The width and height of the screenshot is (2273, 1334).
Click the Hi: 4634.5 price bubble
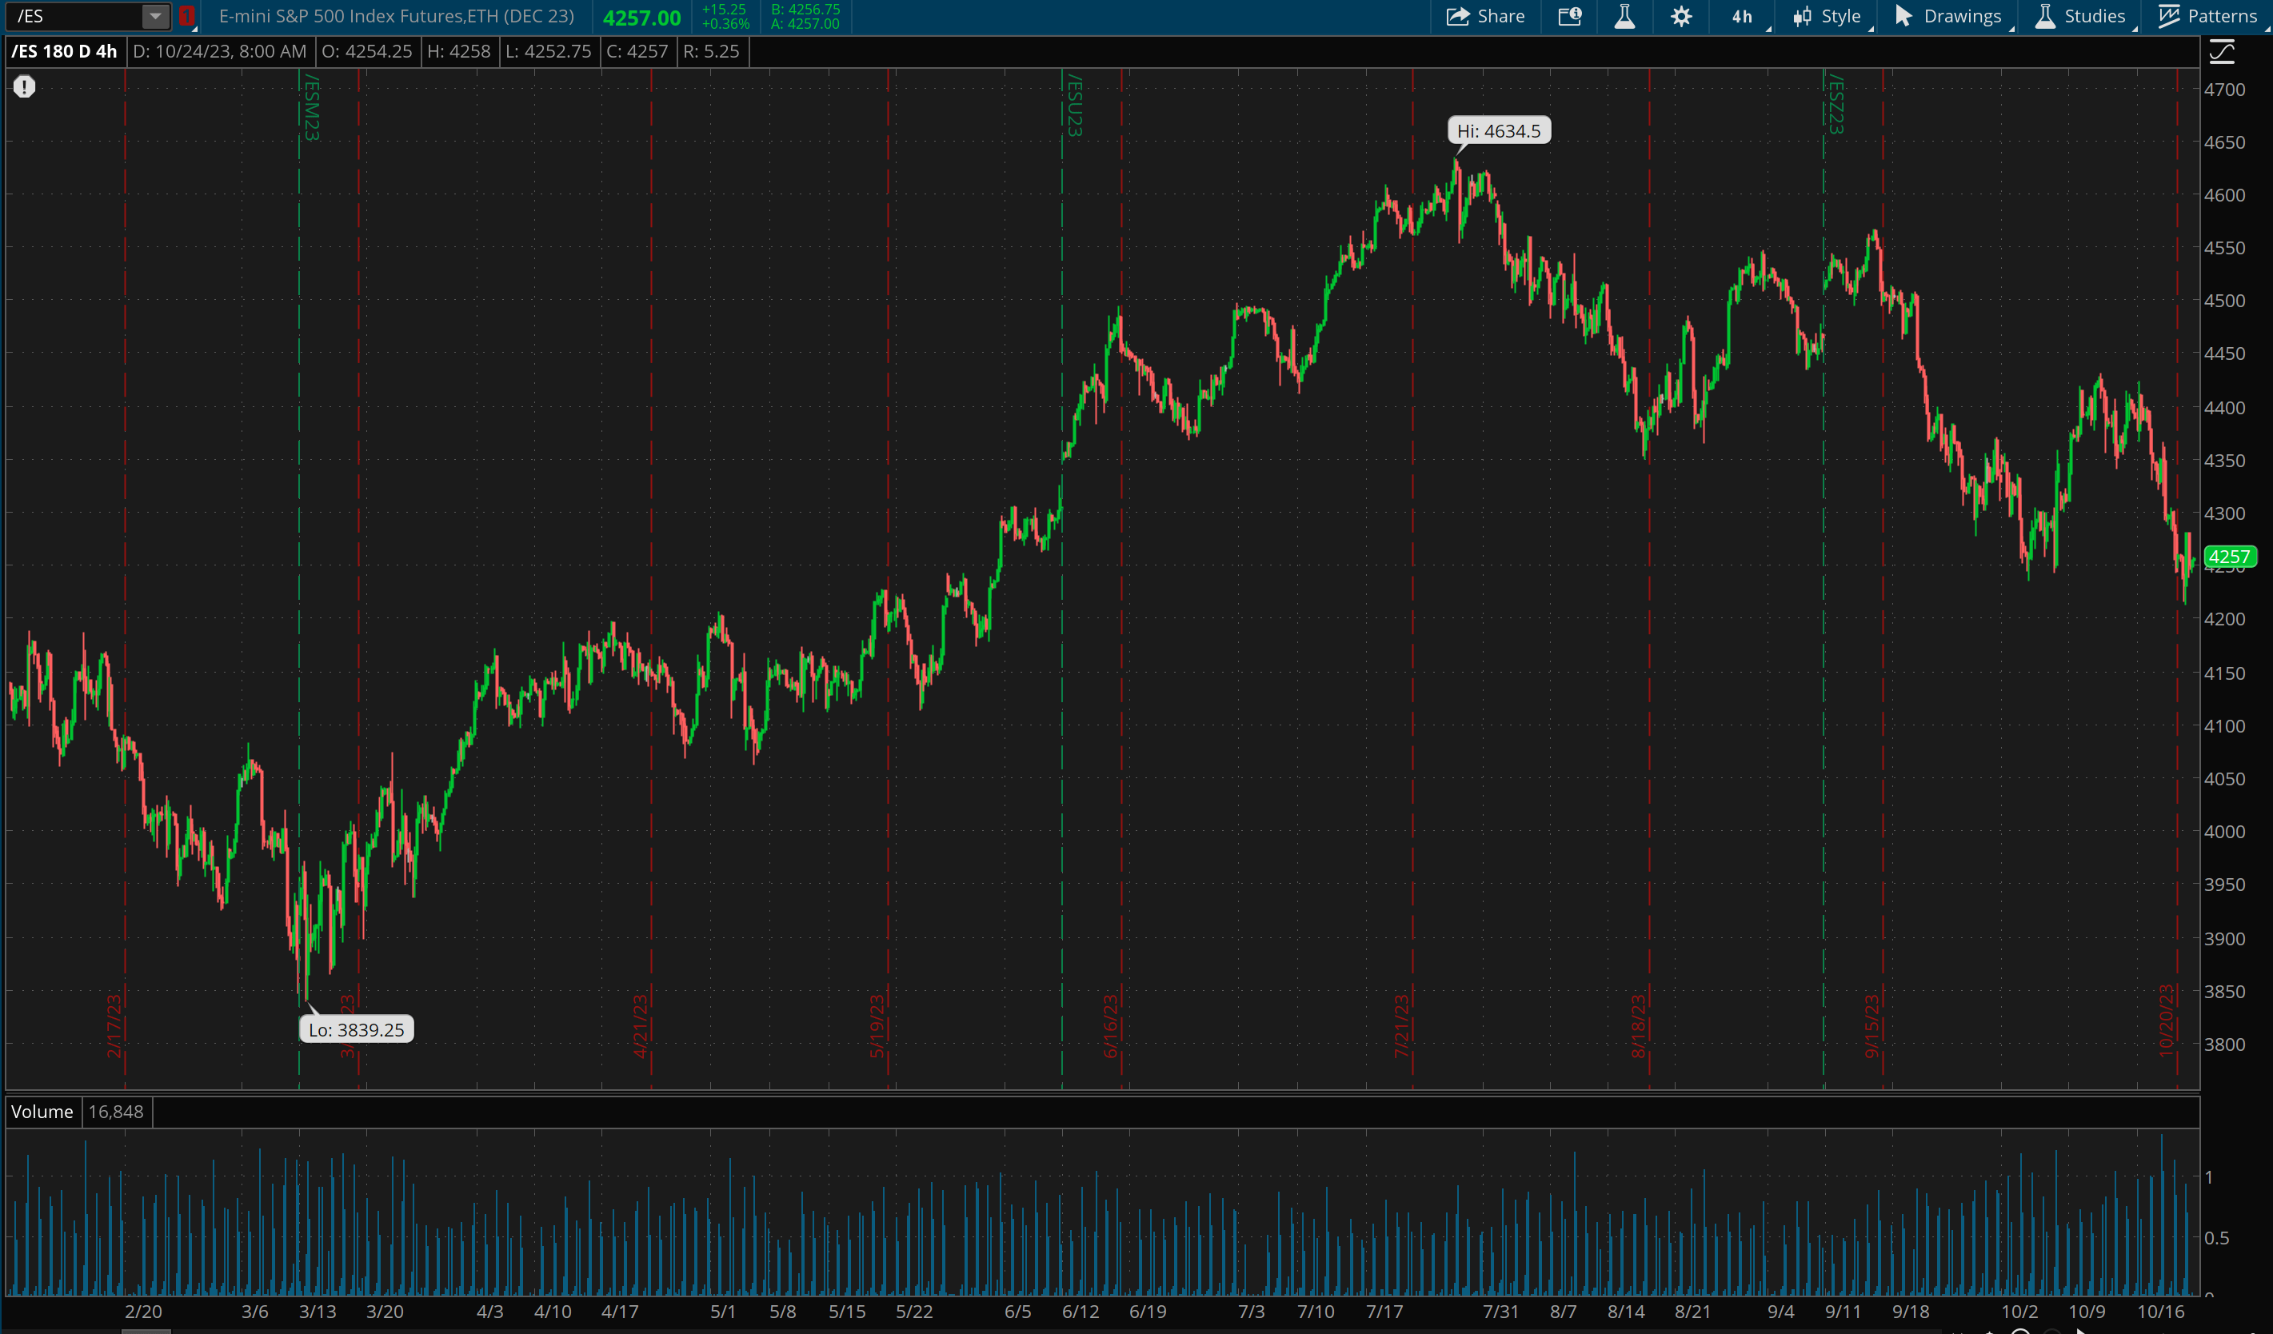coord(1499,130)
